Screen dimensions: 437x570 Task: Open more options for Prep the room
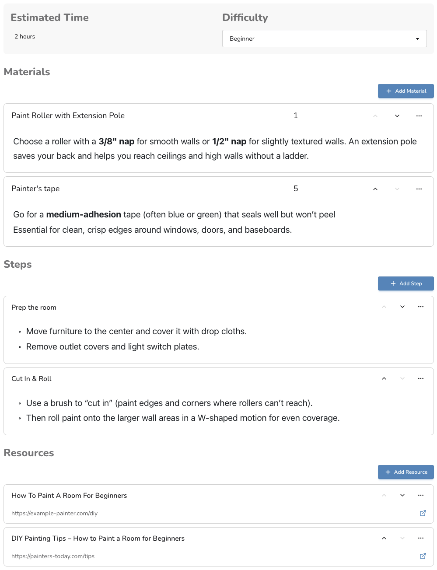coord(421,307)
